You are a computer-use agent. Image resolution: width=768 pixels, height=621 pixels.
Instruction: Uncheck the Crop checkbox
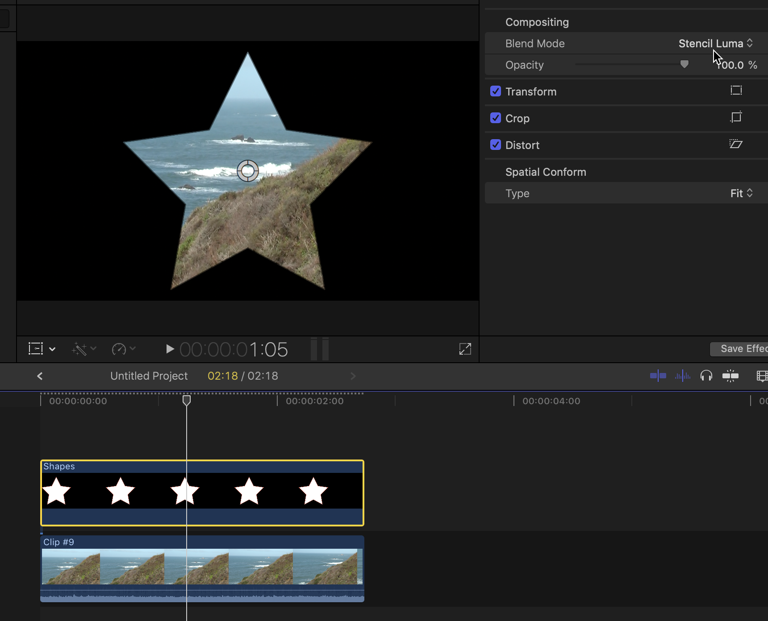(x=495, y=118)
